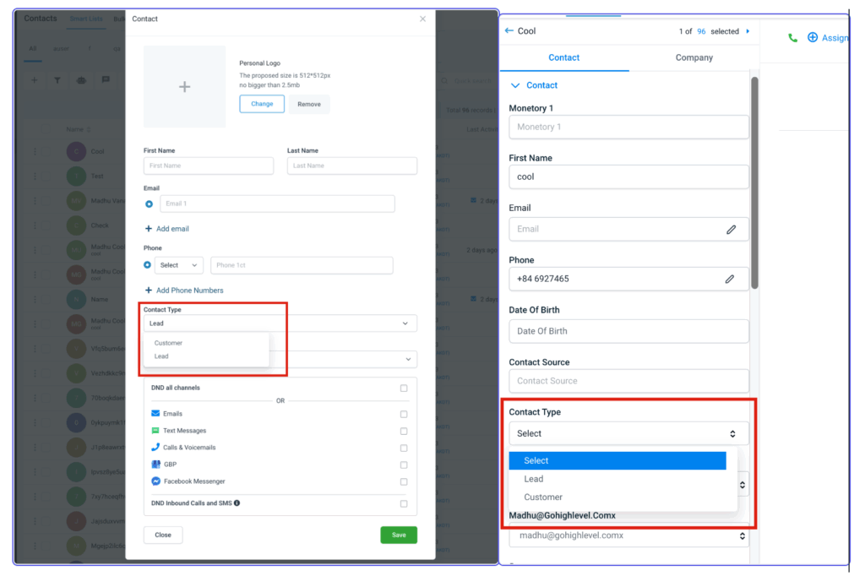
Task: Open the Contact tab
Action: [x=563, y=57]
